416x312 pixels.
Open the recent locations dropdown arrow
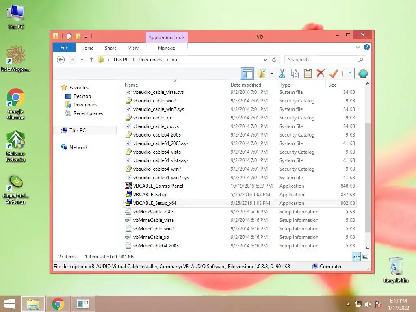82,60
